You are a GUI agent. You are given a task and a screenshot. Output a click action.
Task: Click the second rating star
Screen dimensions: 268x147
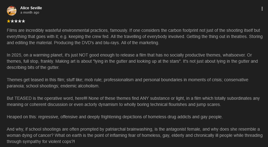tap(12, 21)
